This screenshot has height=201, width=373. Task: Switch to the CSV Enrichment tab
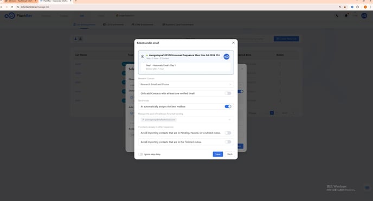[113, 24]
